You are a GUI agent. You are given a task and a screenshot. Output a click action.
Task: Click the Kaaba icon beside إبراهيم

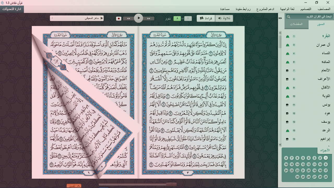[288, 139]
